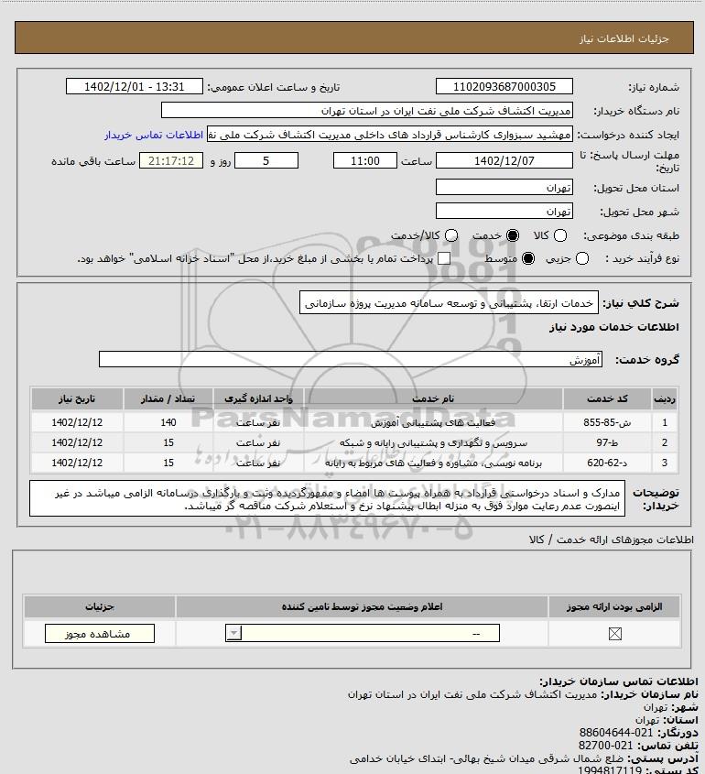Click the postal address text
The width and height of the screenshot is (705, 774).
[486, 758]
